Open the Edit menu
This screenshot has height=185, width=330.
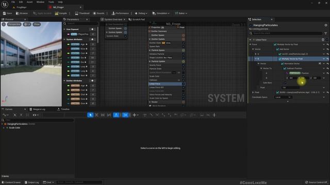[21, 2]
